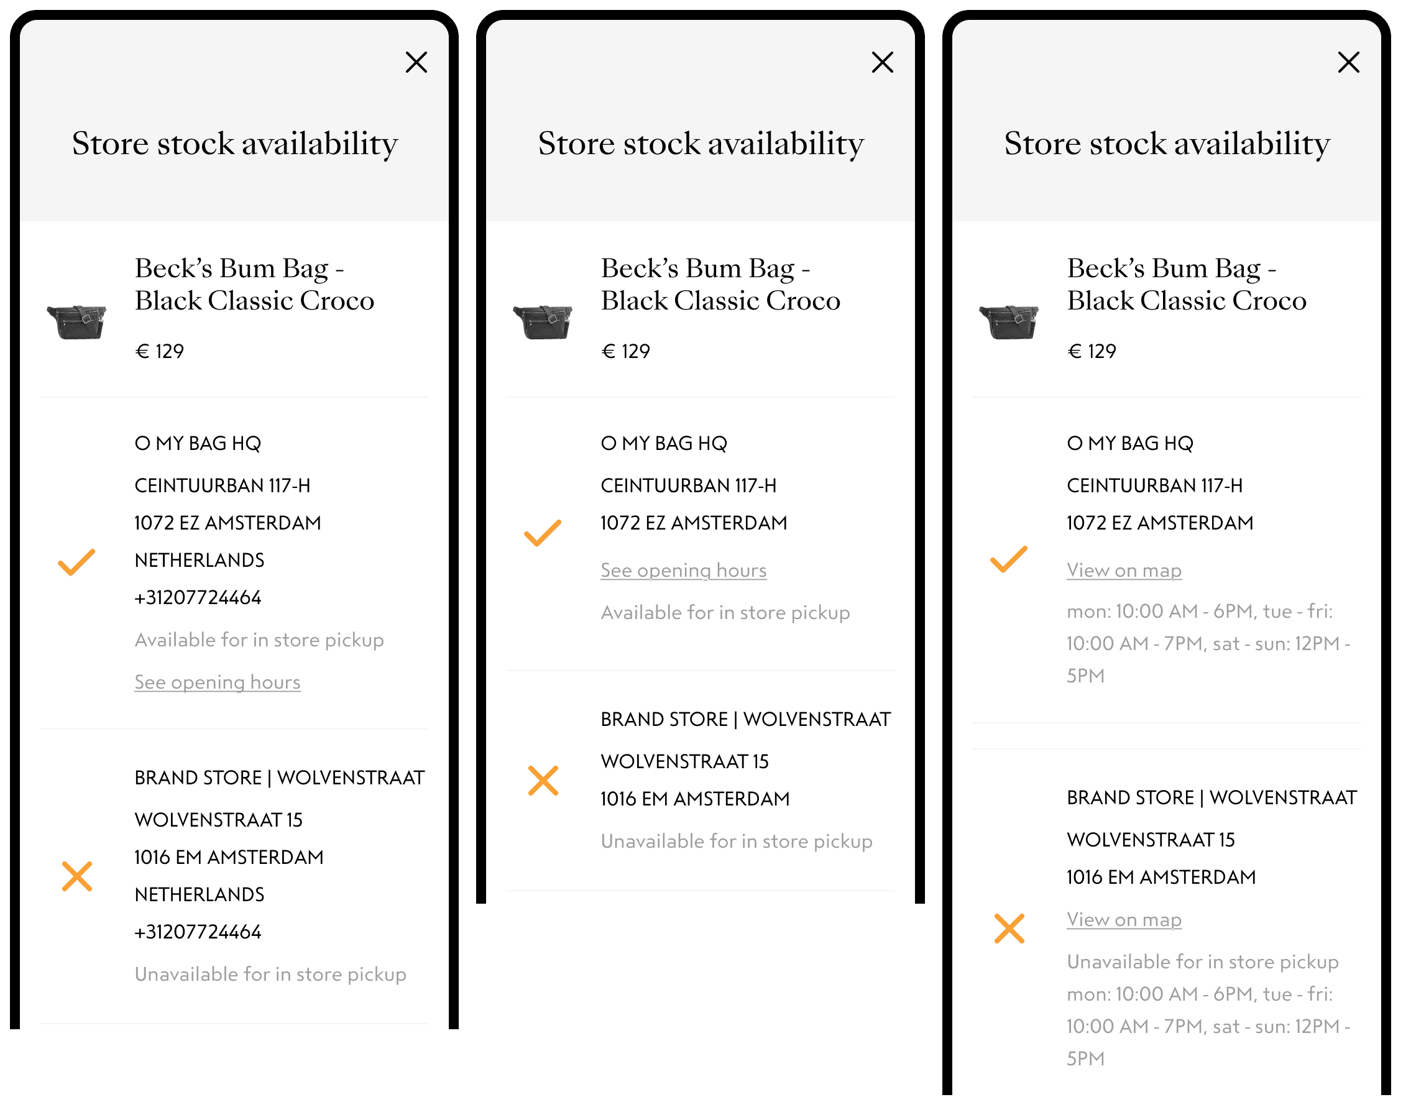Click orange checkmark in middle panel

pyautogui.click(x=543, y=533)
